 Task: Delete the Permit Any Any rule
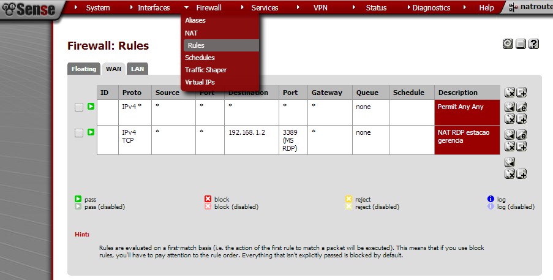[510, 118]
